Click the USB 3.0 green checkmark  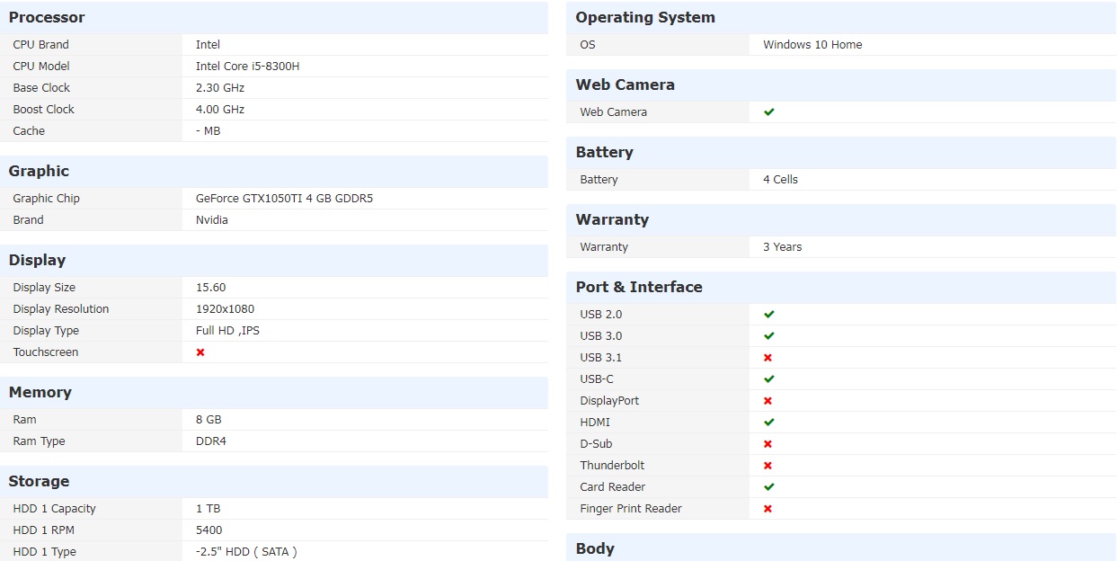pyautogui.click(x=769, y=336)
